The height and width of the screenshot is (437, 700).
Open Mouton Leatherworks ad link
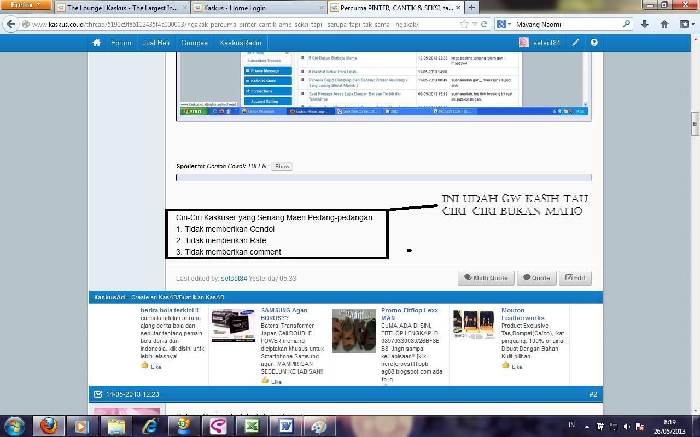pyautogui.click(x=523, y=314)
